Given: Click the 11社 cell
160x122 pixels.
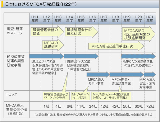Looking at the screenshot, I should (81, 106).
